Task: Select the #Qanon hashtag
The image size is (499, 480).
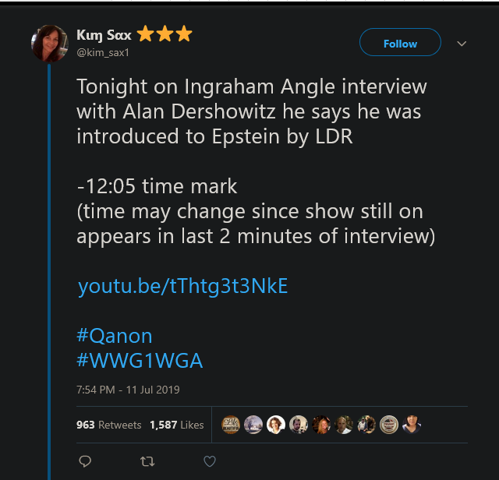Action: 114,336
